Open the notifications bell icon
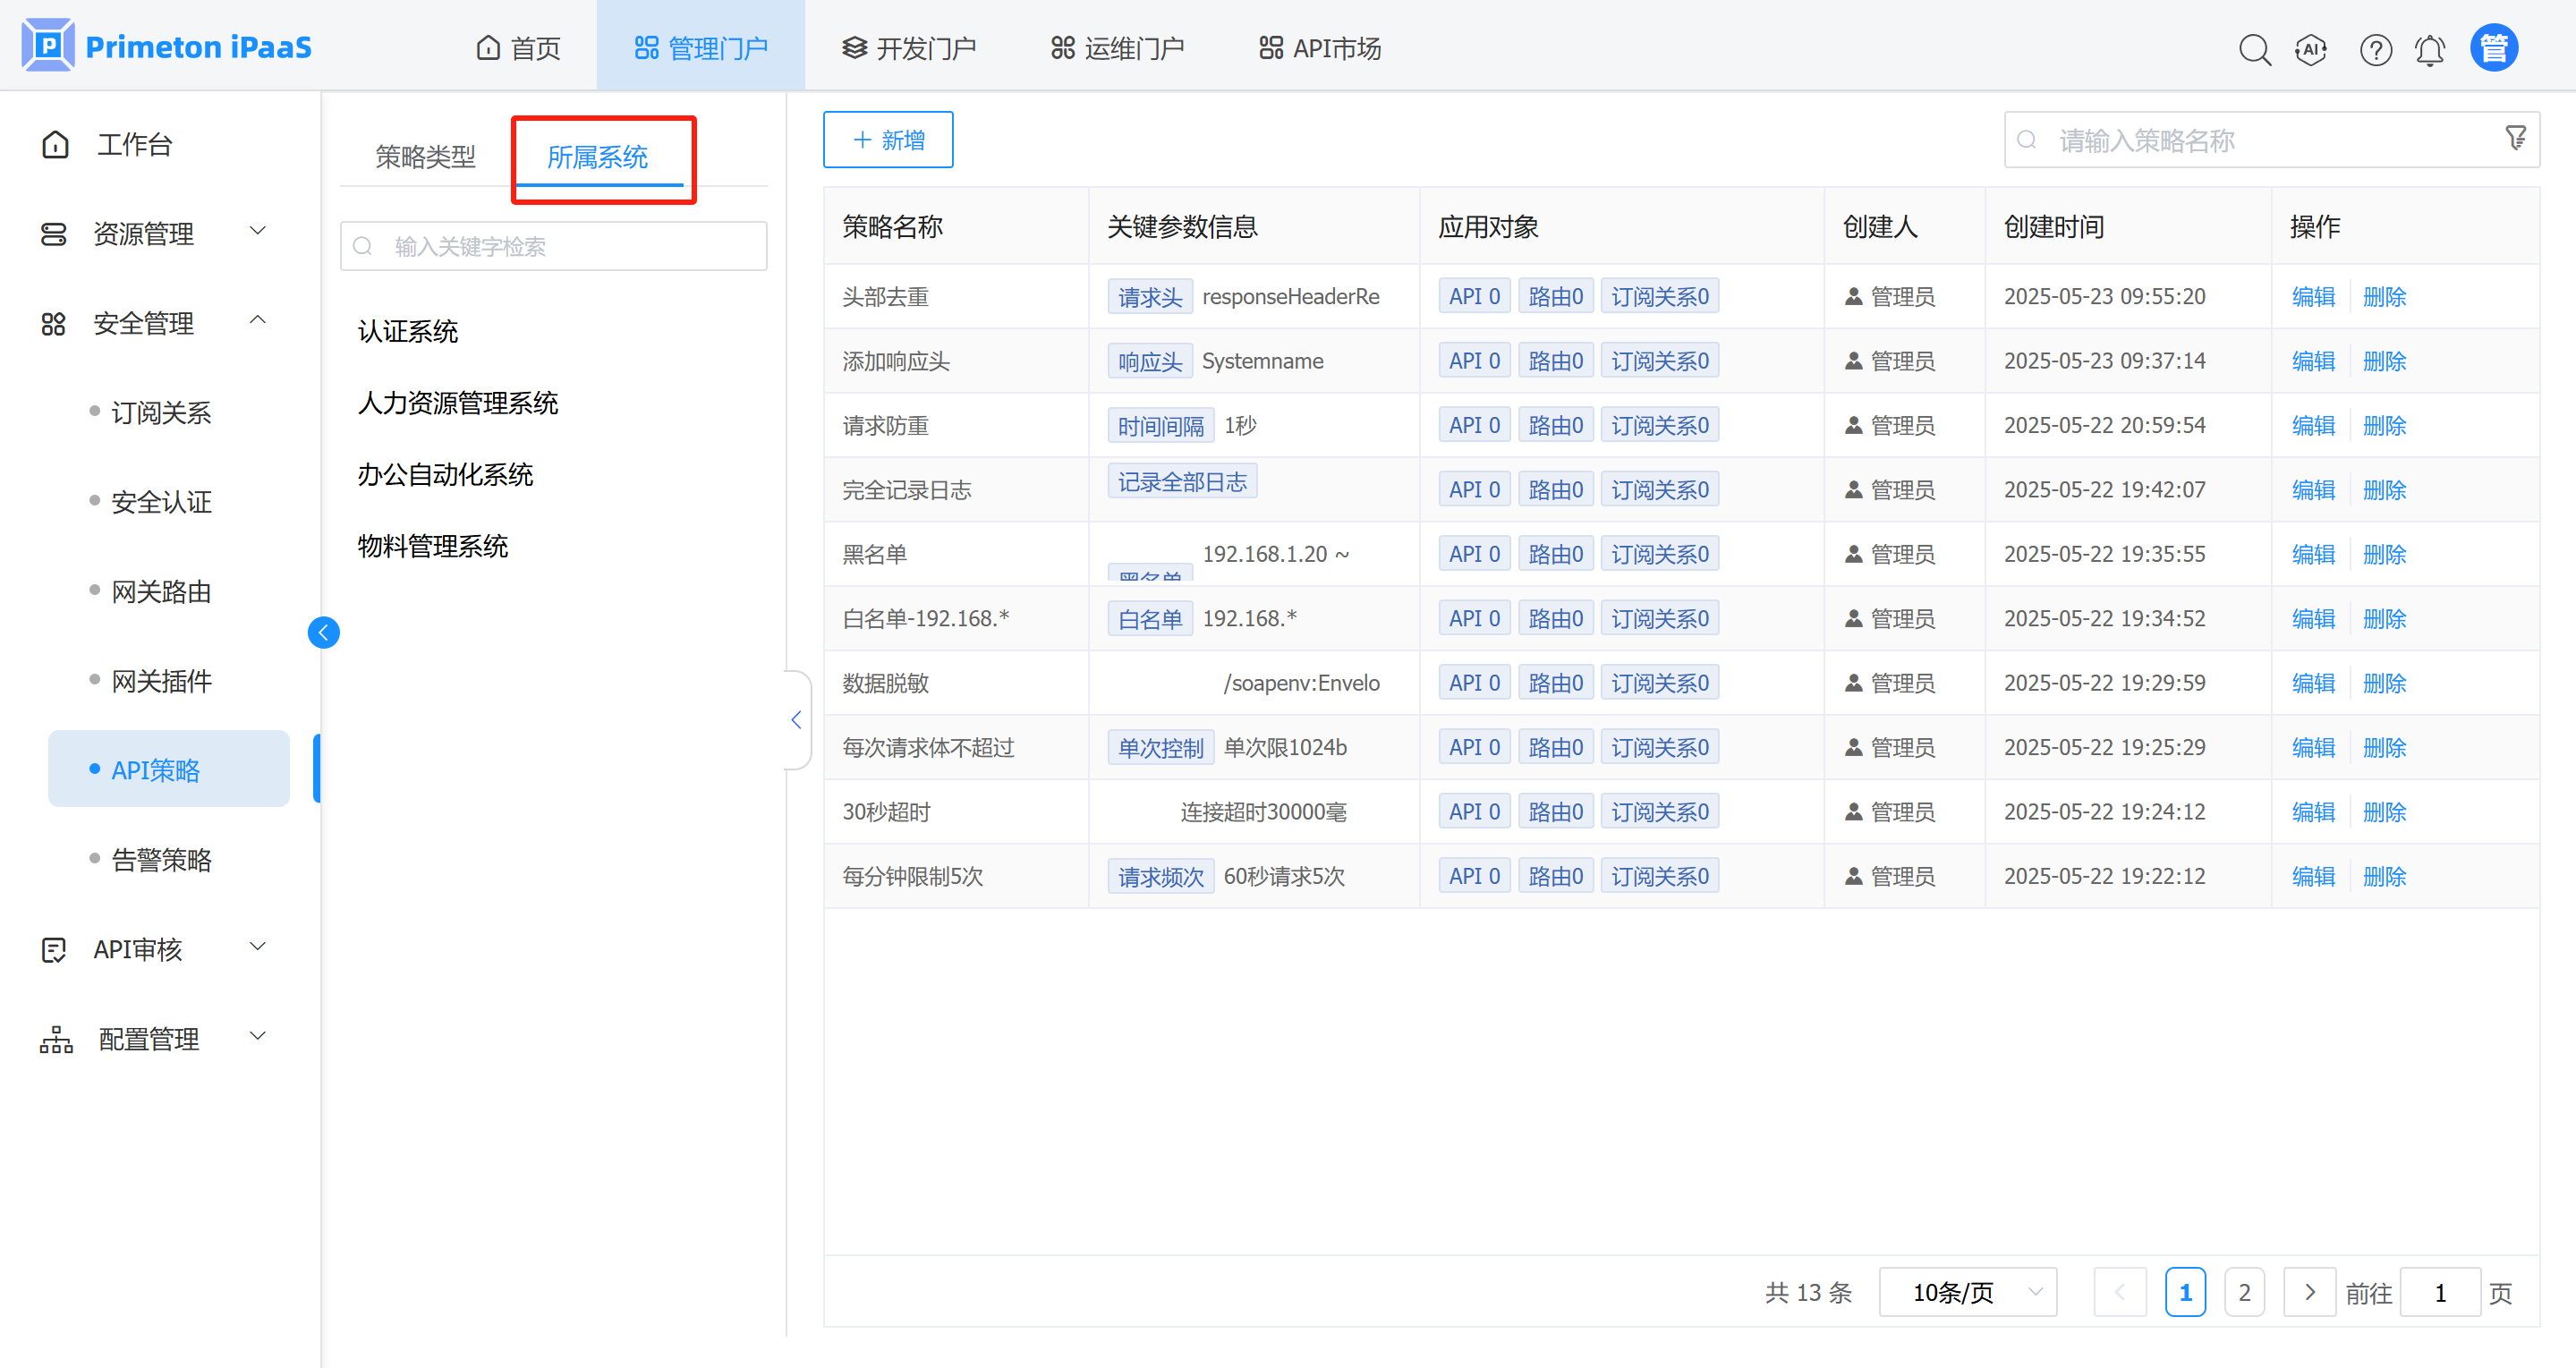Image resolution: width=2576 pixels, height=1368 pixels. click(x=2430, y=49)
